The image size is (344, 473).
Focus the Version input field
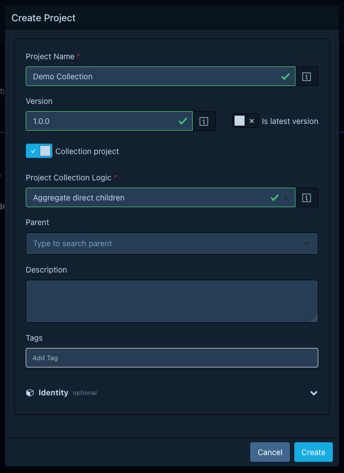coord(109,121)
